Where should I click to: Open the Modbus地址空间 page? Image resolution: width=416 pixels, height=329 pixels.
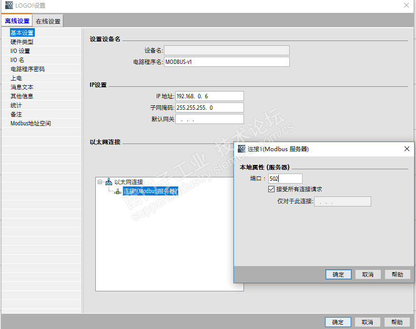(x=31, y=123)
